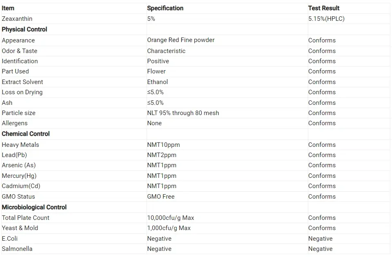Click NLT 95% through 80 mesh cell
The image size is (392, 257).
click(183, 113)
